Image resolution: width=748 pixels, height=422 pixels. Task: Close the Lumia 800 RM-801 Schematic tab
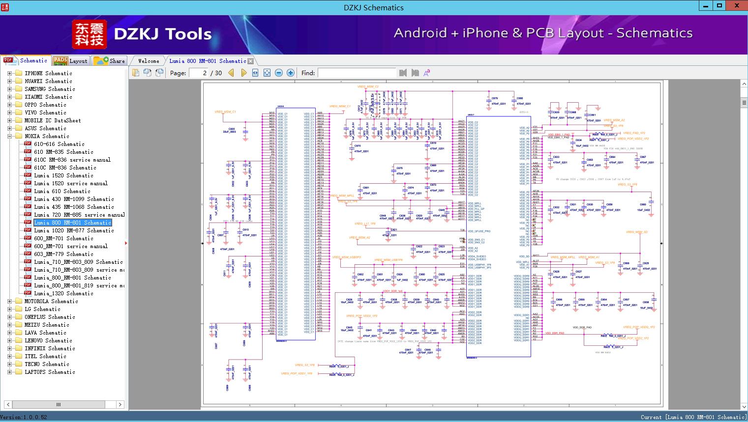[x=251, y=61]
